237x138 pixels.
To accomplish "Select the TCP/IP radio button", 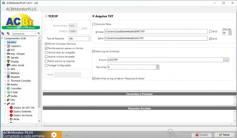I will click(x=46, y=16).
